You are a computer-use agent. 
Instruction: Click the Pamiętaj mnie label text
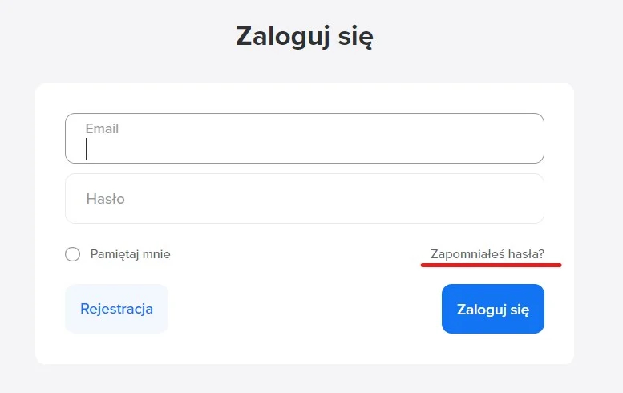click(130, 254)
